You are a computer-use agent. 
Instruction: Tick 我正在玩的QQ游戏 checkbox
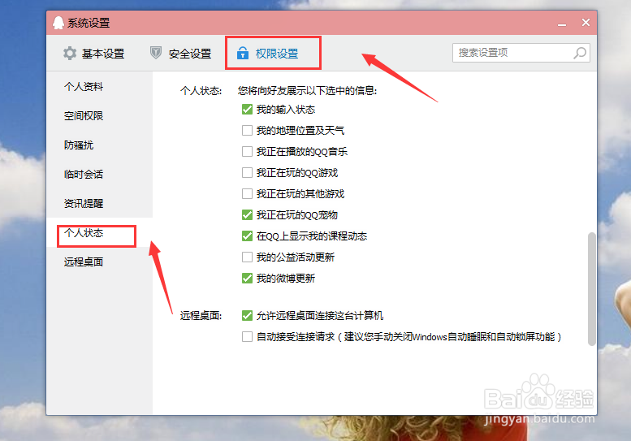247,173
